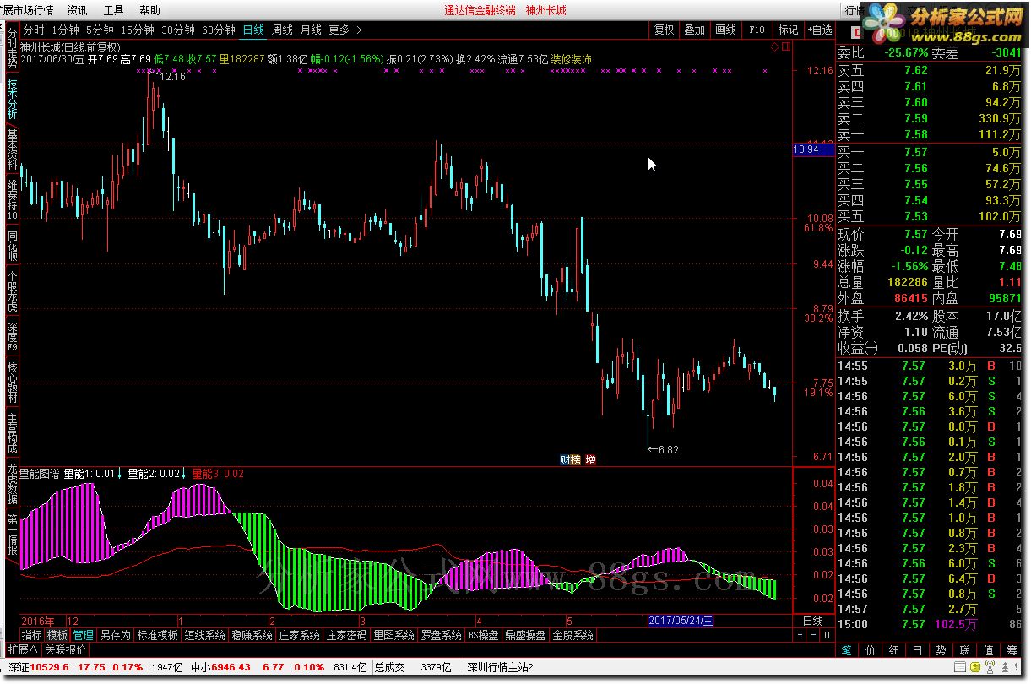Click the 财榜 marker on the chart
Image resolution: width=1031 pixels, height=684 pixels.
[571, 460]
